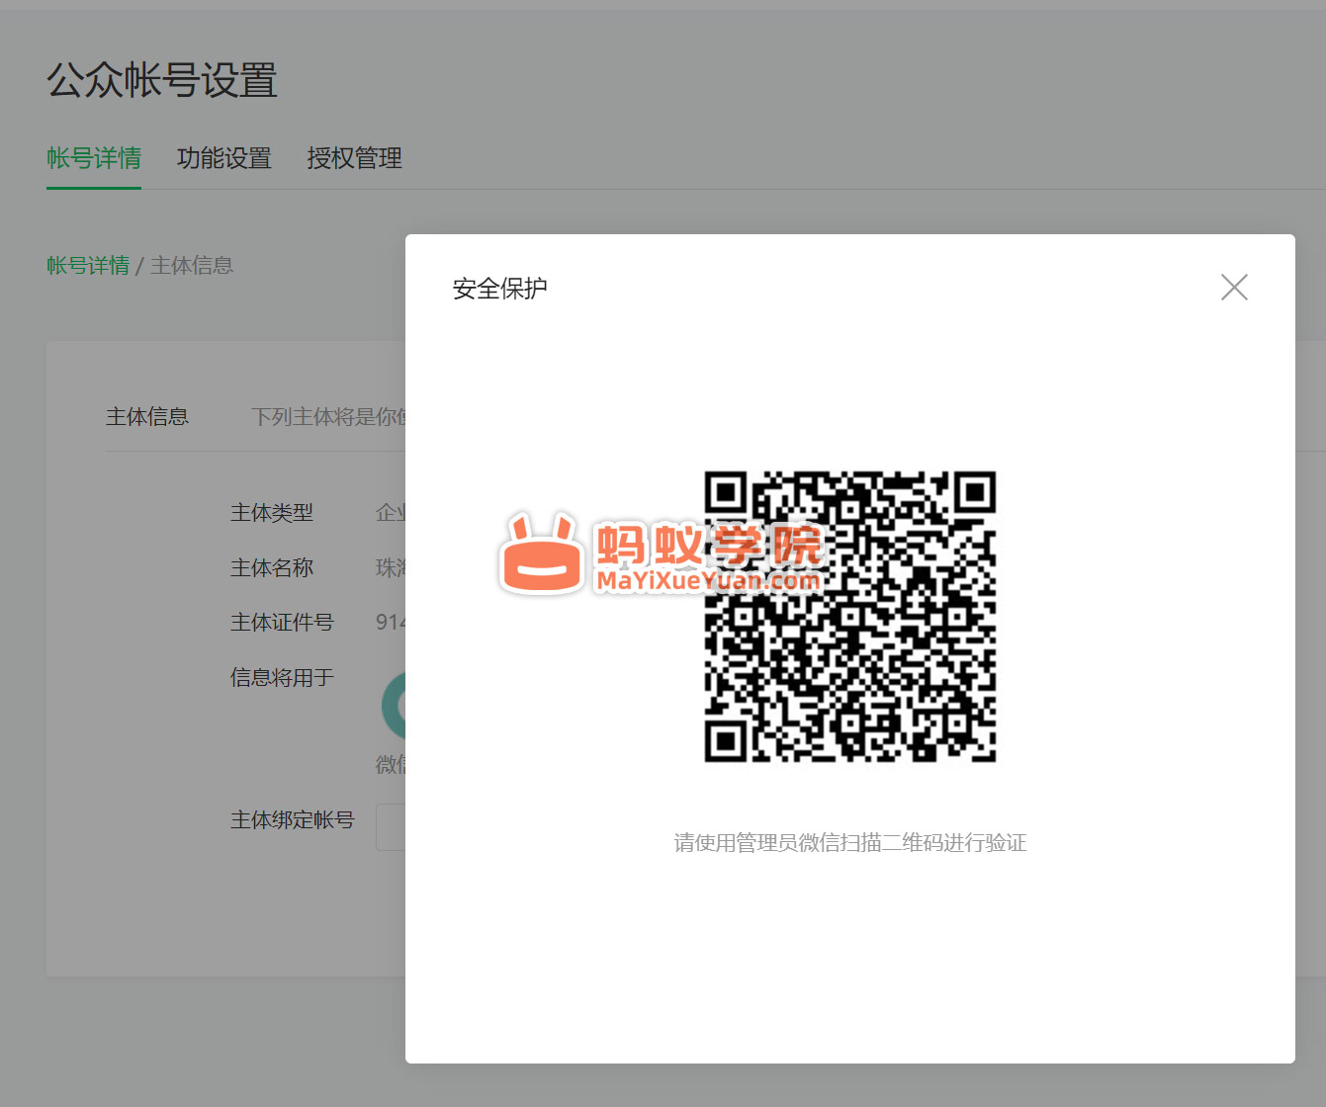Click the 公众帐号设置 page heading
The image size is (1326, 1107).
point(162,80)
